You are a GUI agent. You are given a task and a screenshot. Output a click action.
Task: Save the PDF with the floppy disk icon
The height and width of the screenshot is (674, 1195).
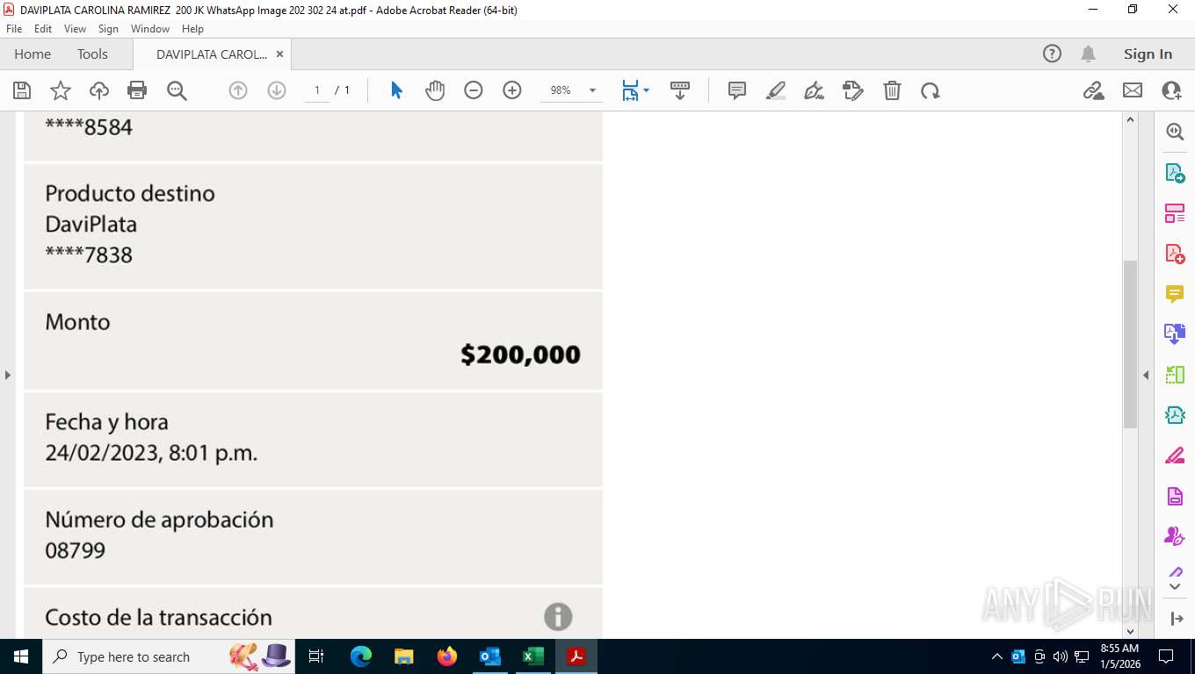[x=22, y=90]
